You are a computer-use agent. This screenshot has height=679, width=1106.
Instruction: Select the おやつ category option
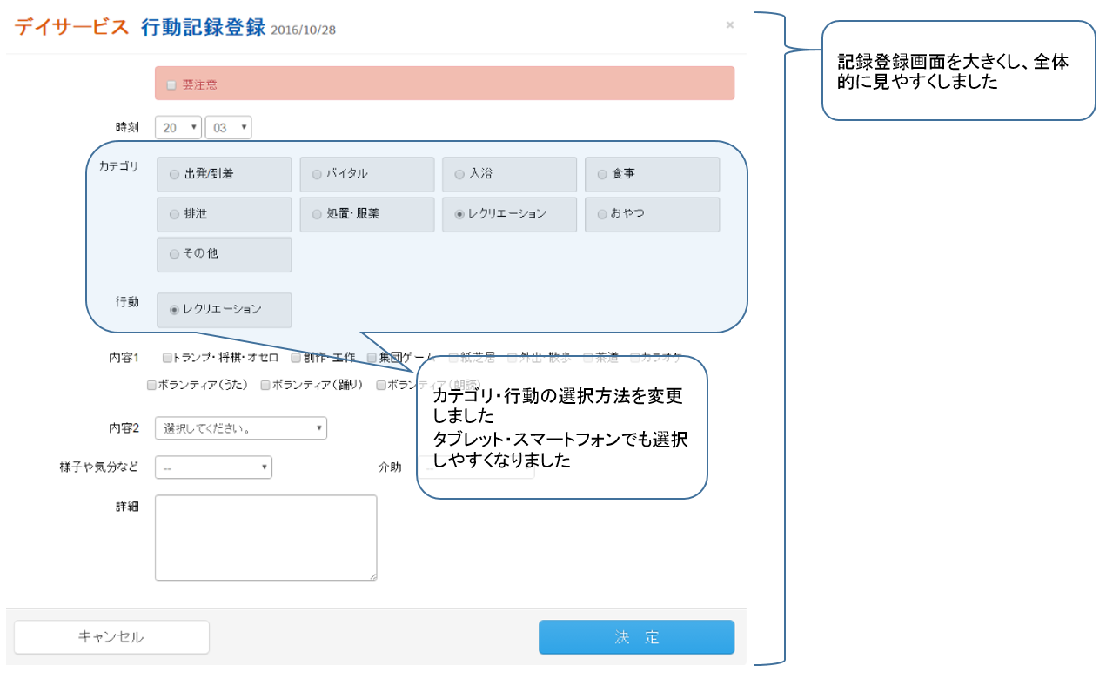651,214
